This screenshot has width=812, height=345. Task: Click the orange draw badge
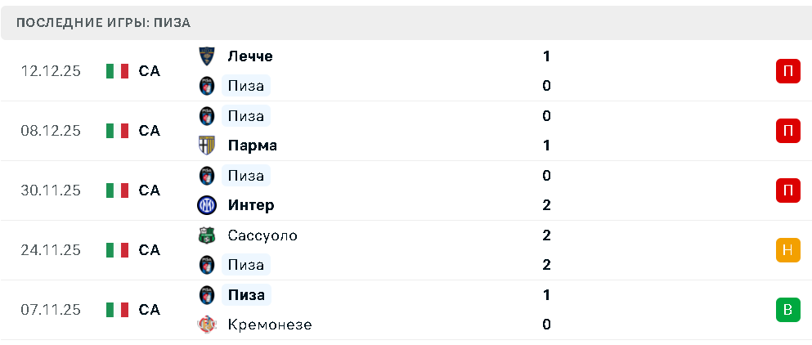click(787, 250)
